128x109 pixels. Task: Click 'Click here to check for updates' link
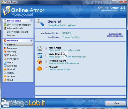click(x=115, y=35)
